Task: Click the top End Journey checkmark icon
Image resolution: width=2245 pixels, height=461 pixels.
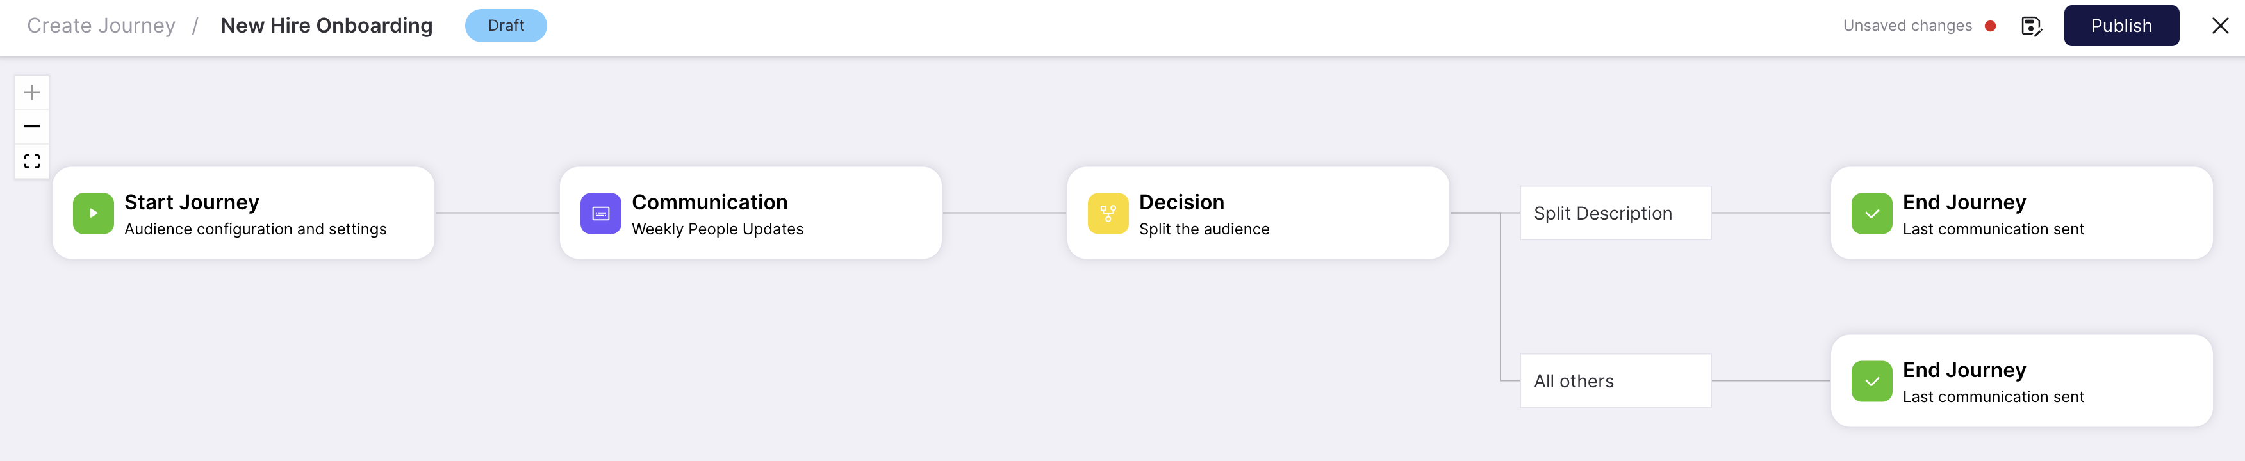Action: coord(1871,213)
